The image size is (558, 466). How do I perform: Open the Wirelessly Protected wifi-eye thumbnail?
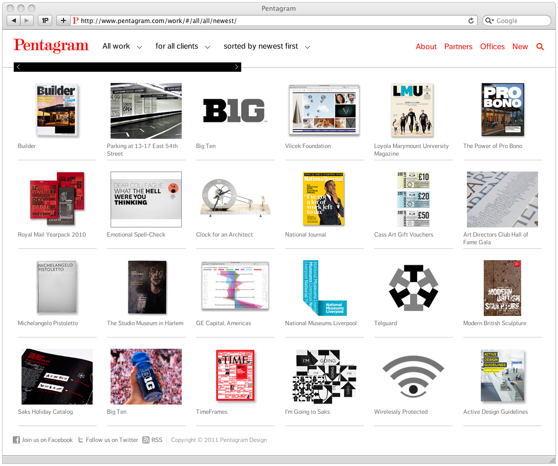click(x=413, y=377)
